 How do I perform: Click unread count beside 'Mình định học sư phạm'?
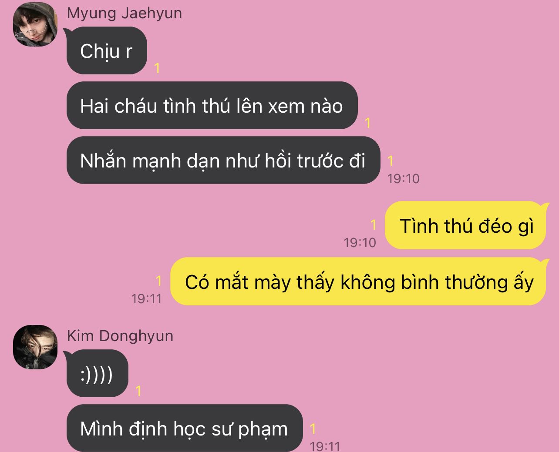(x=313, y=429)
